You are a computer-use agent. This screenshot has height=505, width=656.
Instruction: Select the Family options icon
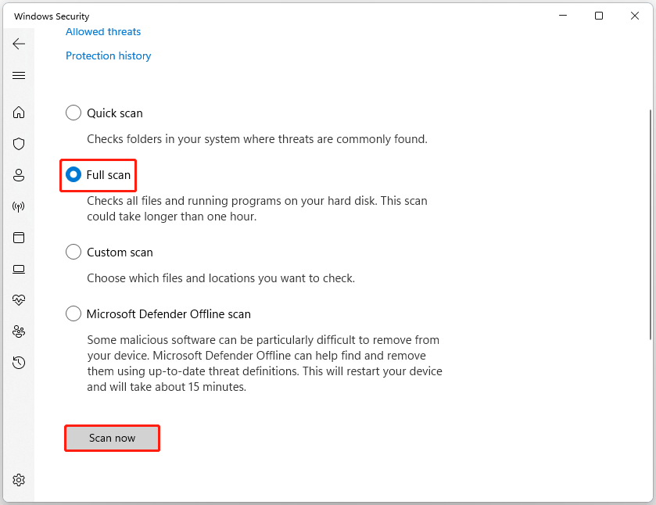[19, 331]
